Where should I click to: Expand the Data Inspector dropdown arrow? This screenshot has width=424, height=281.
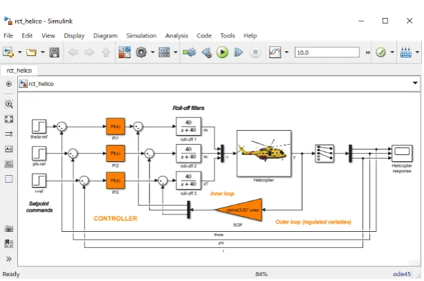(286, 52)
